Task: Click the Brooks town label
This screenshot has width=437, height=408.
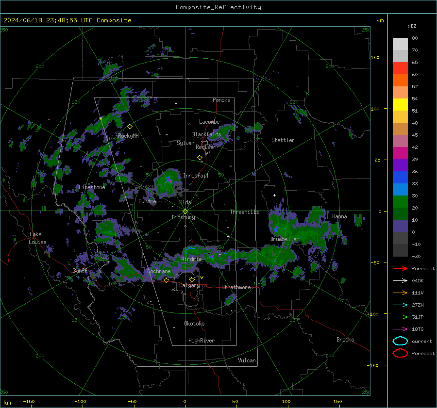Action: [345, 340]
